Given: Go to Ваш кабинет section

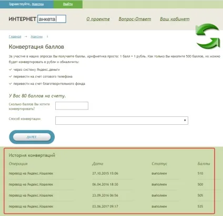Looking at the screenshot, I should point(175,19).
